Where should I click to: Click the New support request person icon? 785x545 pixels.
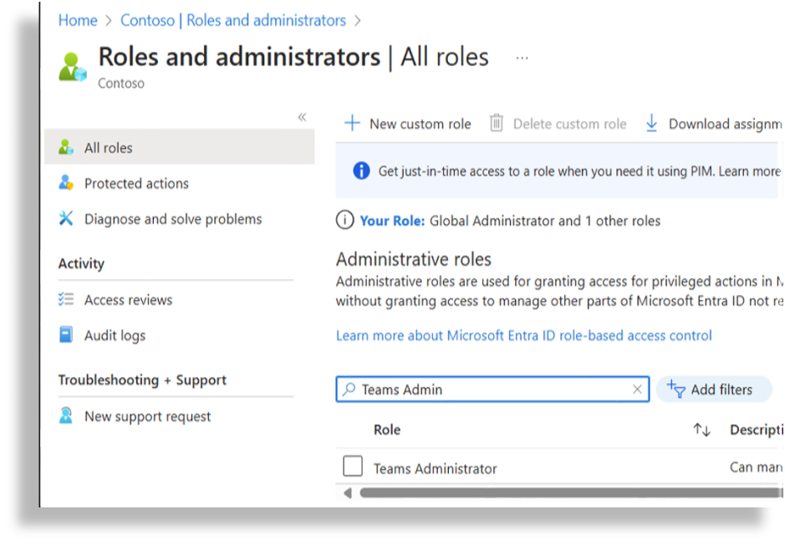[66, 416]
